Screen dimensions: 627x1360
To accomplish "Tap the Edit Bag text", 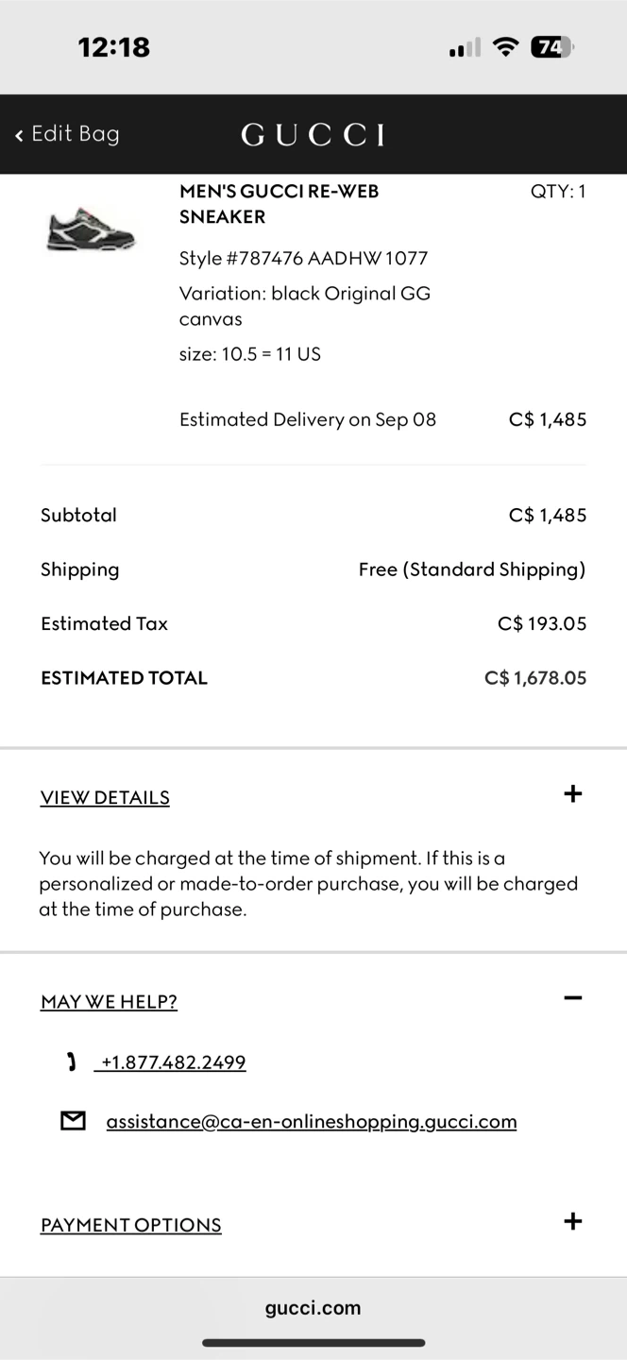I will point(76,134).
